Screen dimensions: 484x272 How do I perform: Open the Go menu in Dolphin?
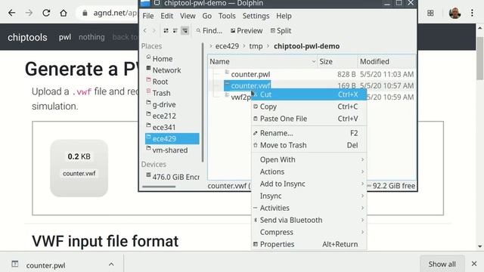[x=206, y=16]
